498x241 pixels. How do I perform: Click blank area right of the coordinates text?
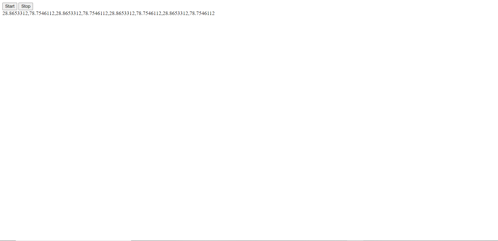[x=356, y=13]
